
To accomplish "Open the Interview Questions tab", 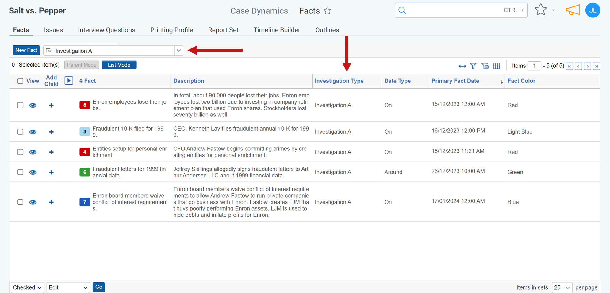I will (106, 30).
